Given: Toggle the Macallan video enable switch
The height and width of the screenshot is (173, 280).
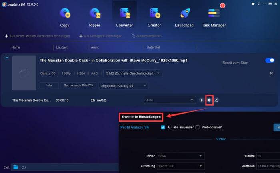Looking at the screenshot, I should click(x=270, y=60).
